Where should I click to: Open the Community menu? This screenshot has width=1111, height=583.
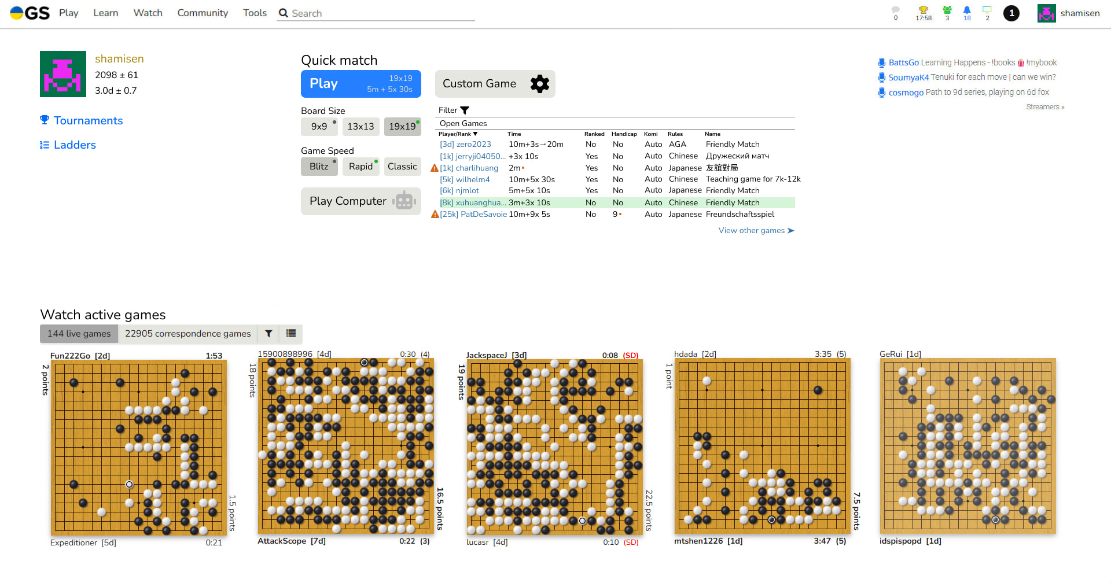coord(203,13)
